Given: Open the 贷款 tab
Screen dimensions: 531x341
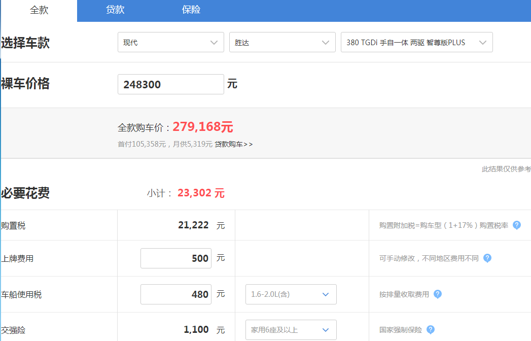Looking at the screenshot, I should (x=115, y=10).
